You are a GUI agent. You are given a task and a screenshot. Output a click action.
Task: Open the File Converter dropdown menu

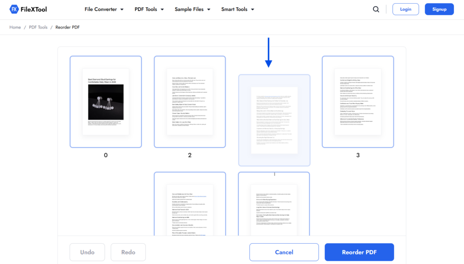pyautogui.click(x=104, y=9)
